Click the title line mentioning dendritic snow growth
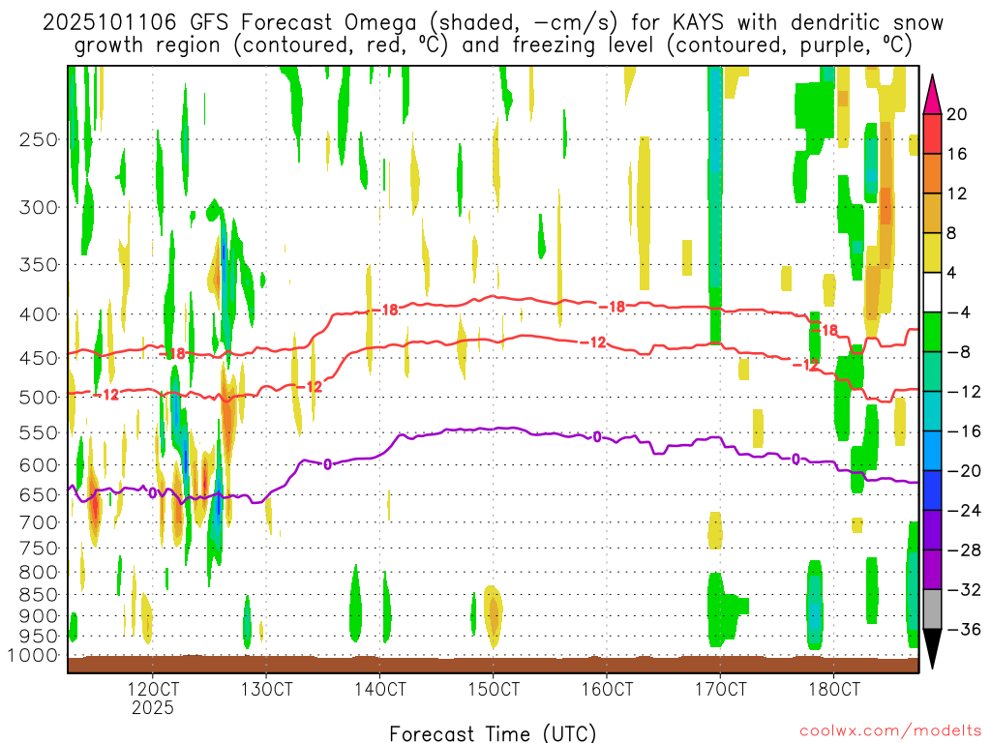This screenshot has height=743, width=991. coord(494,45)
